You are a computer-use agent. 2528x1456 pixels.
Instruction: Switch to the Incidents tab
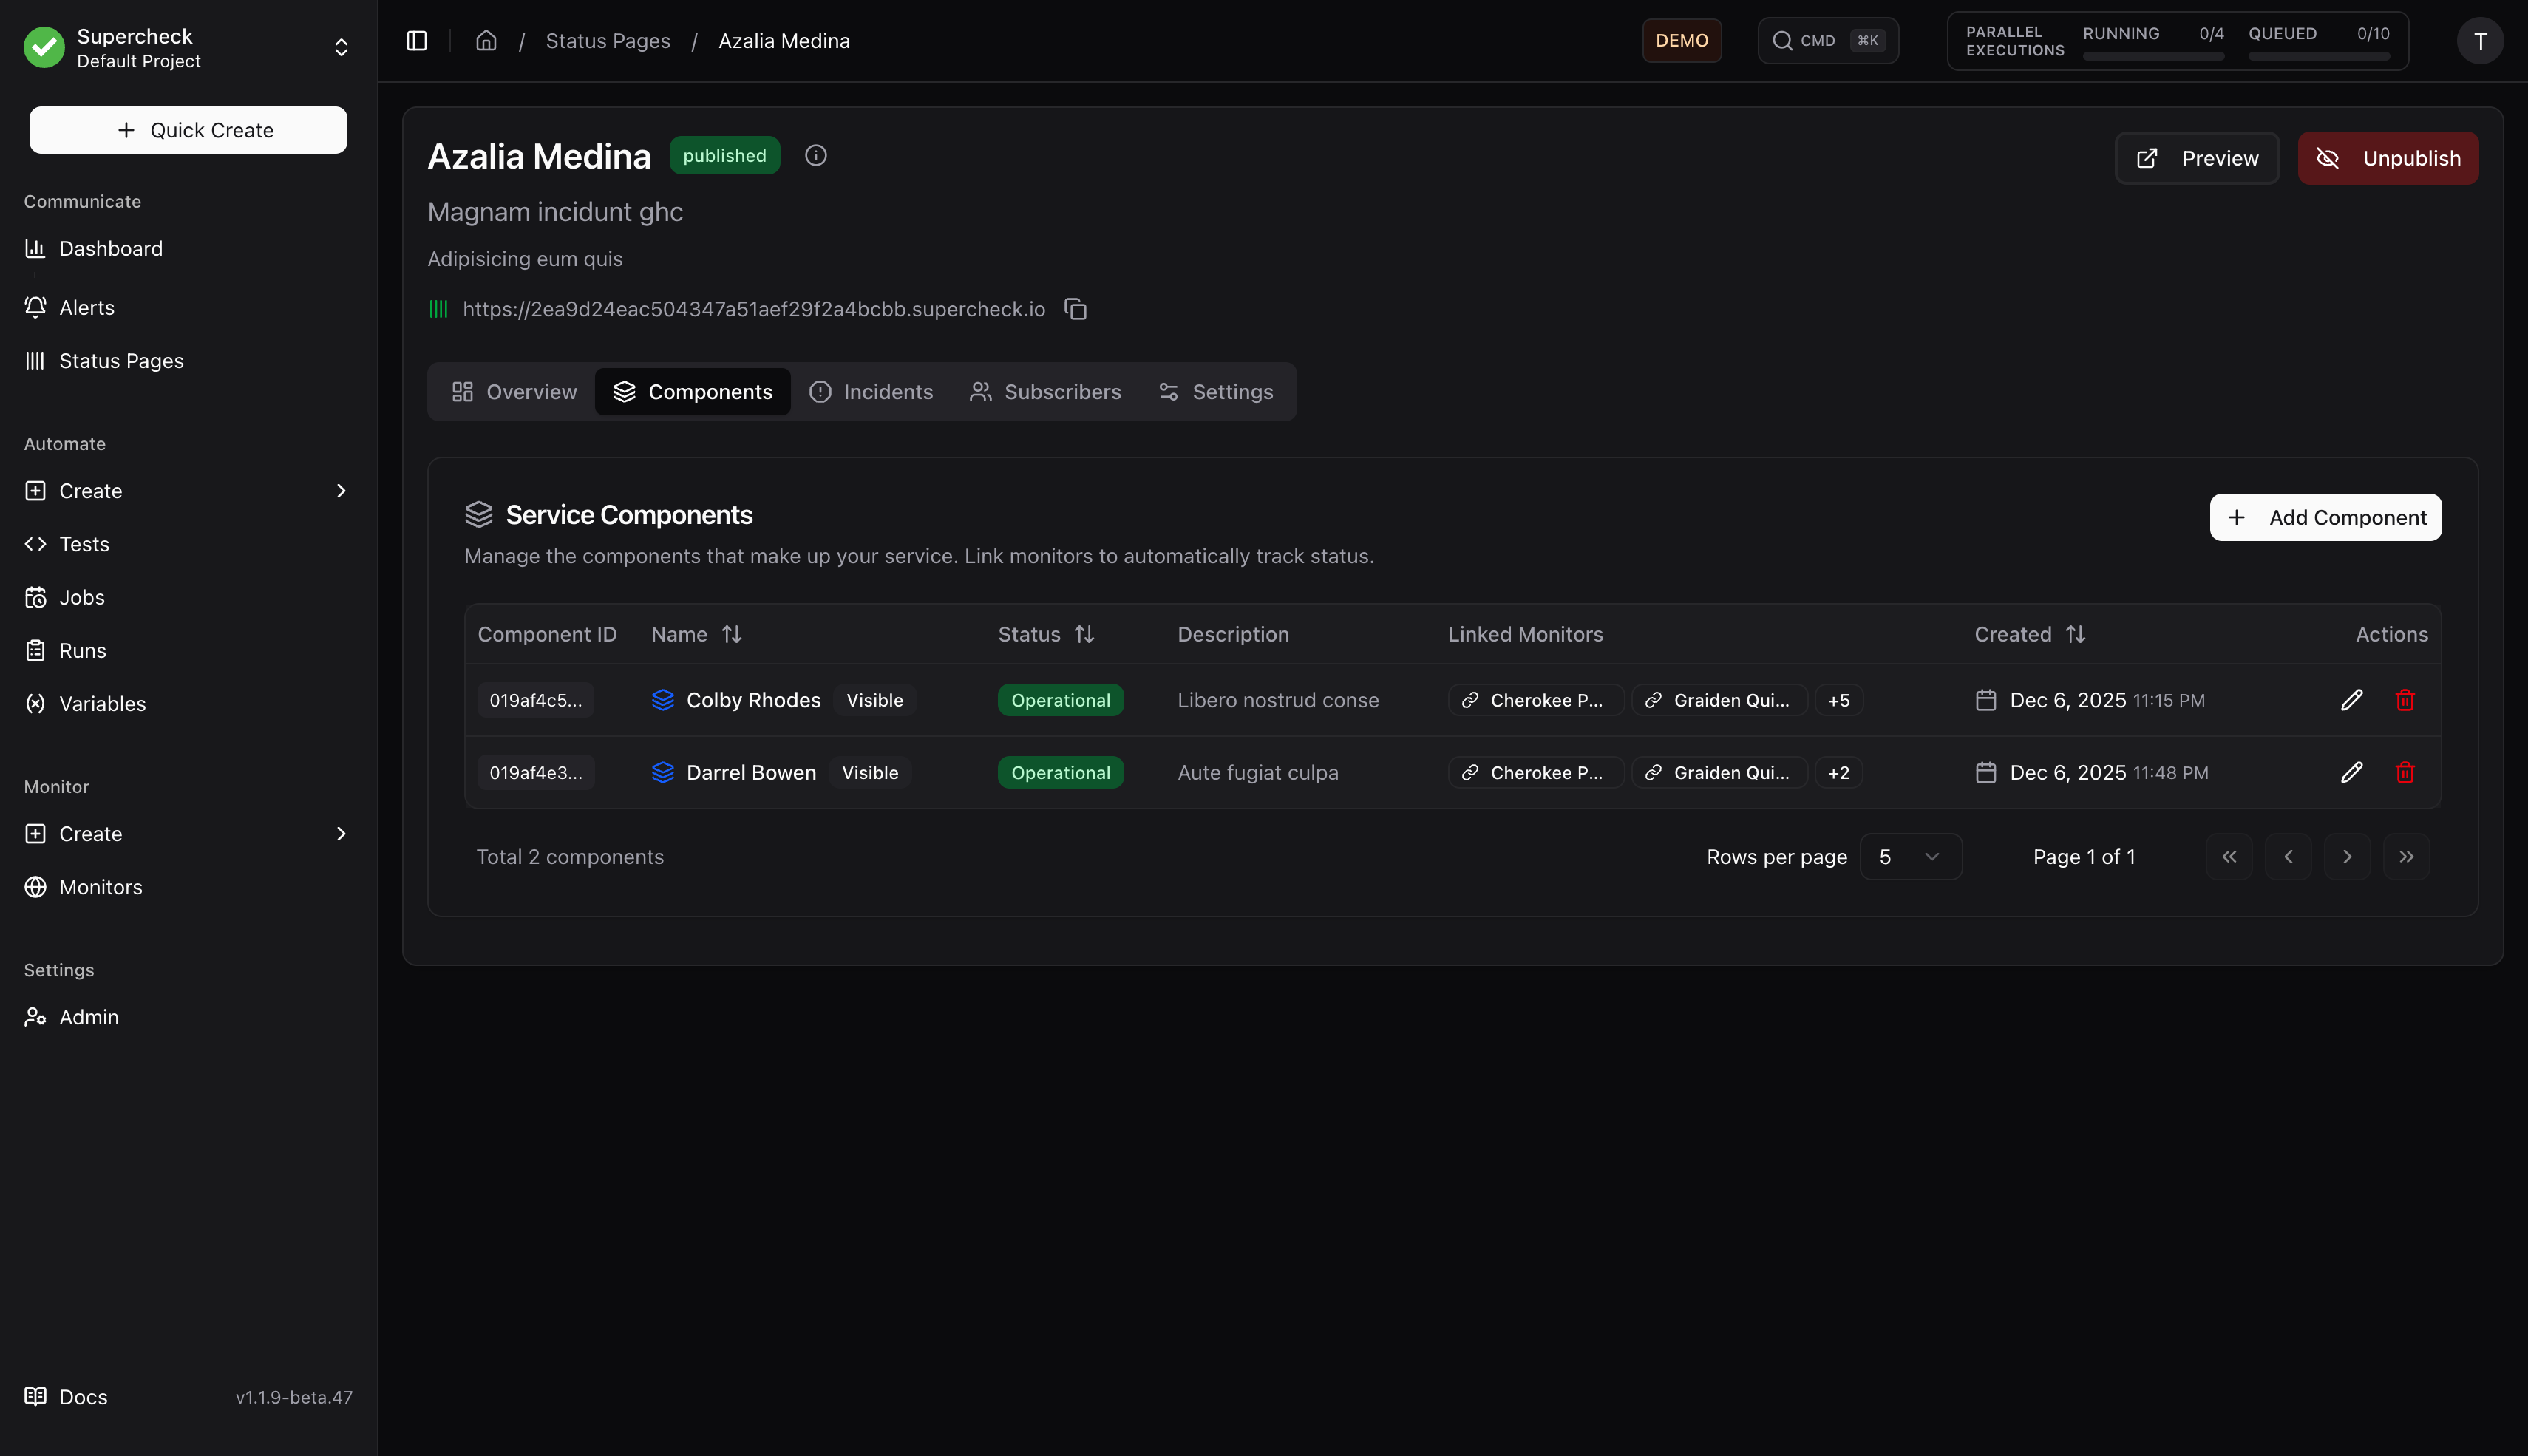pyautogui.click(x=871, y=391)
